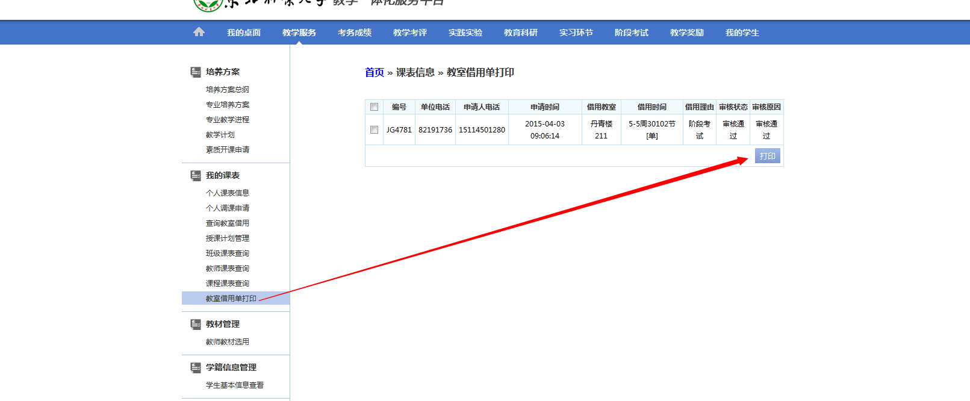The height and width of the screenshot is (401, 970).
Task: Open 教师教材选用 in sidebar
Action: pyautogui.click(x=228, y=342)
